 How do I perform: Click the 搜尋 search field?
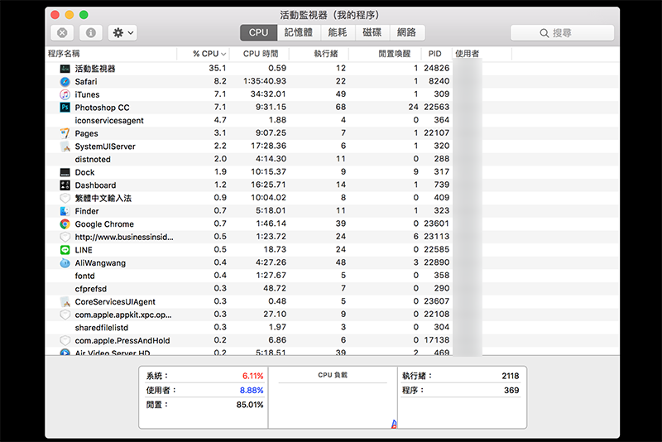click(x=562, y=33)
